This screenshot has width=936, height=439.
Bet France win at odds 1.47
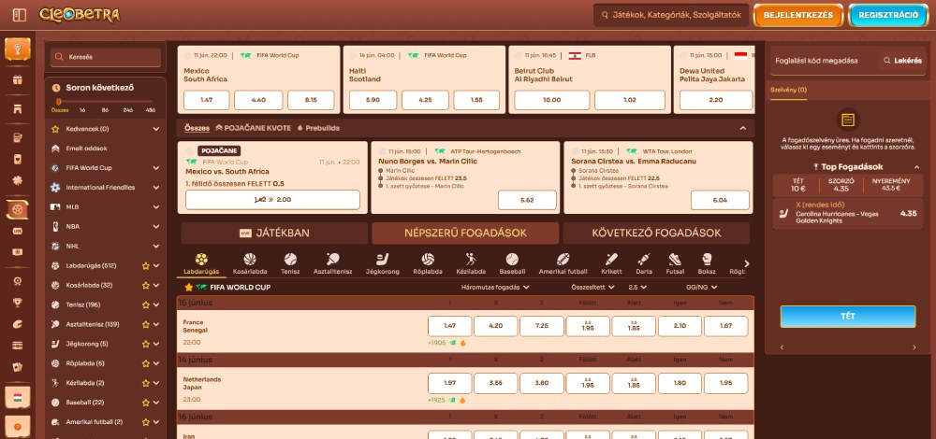tap(449, 326)
